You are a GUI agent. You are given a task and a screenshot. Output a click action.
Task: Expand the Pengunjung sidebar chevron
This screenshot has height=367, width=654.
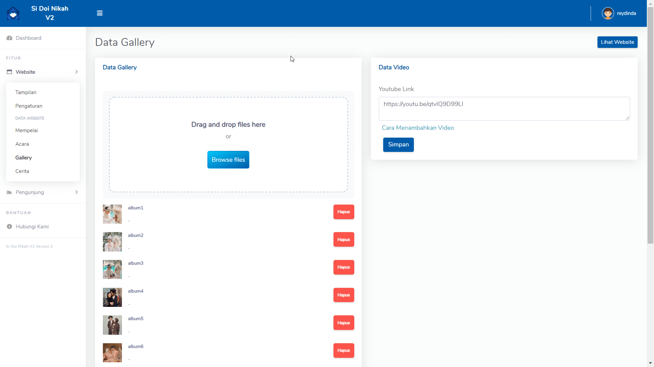click(77, 192)
